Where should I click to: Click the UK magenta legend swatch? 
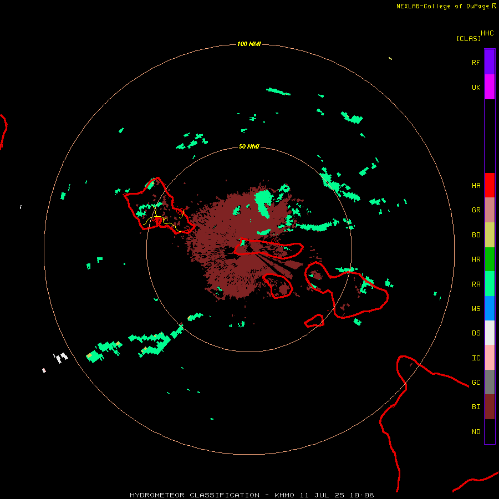[490, 87]
